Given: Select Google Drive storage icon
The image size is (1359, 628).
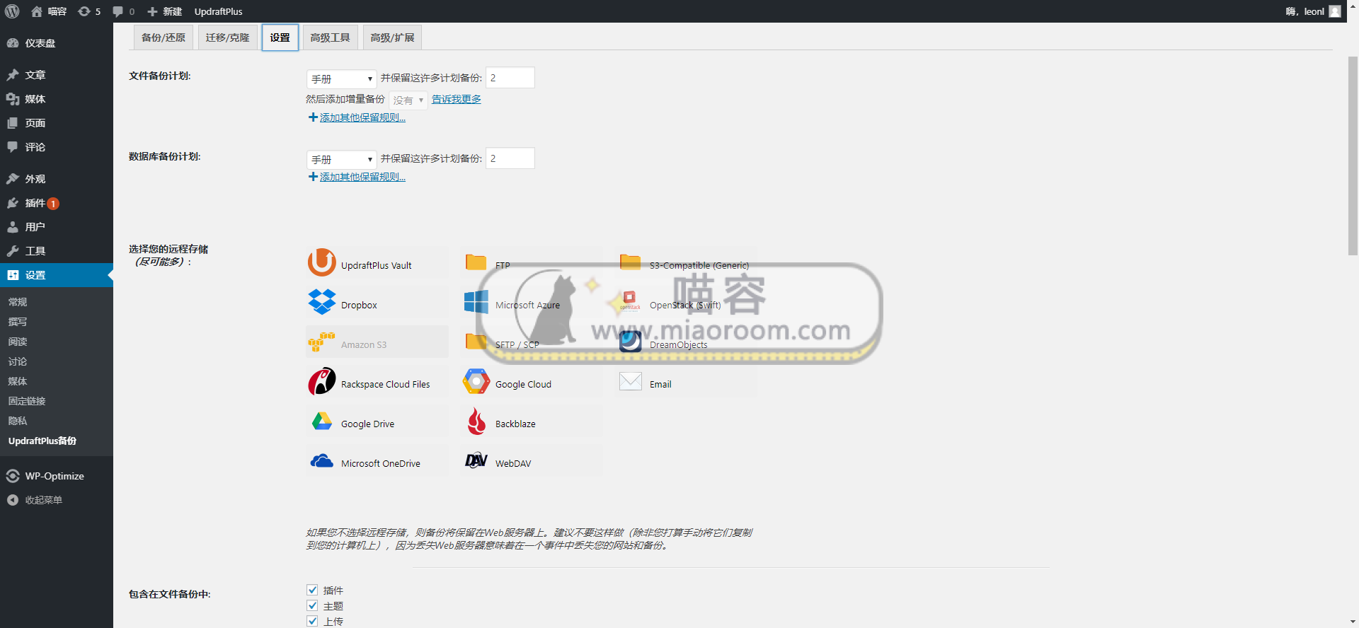Looking at the screenshot, I should click(x=322, y=421).
